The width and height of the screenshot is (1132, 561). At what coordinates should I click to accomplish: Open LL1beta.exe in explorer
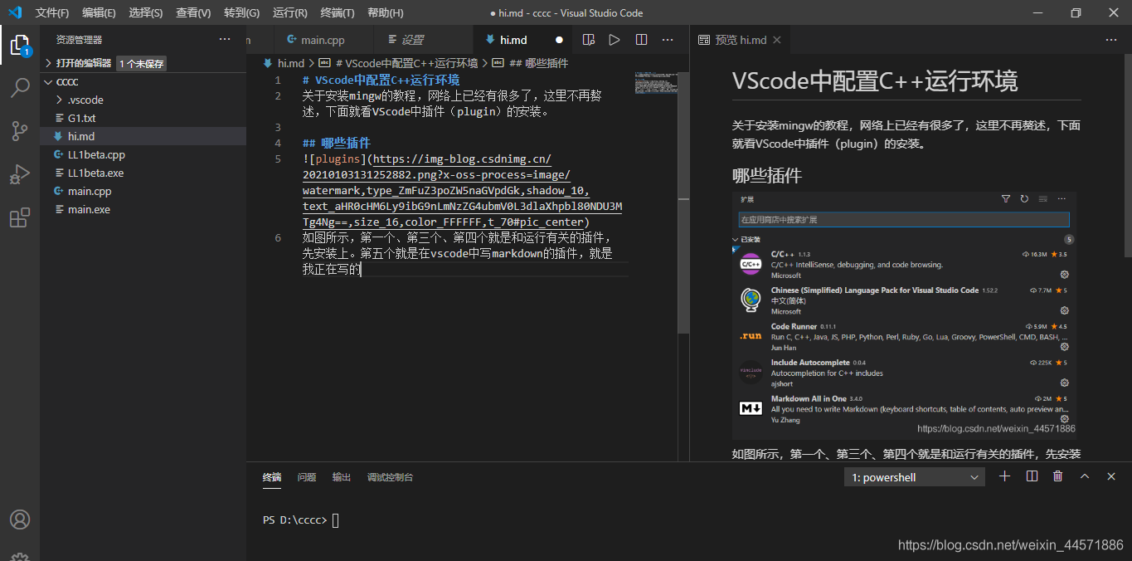143,173
